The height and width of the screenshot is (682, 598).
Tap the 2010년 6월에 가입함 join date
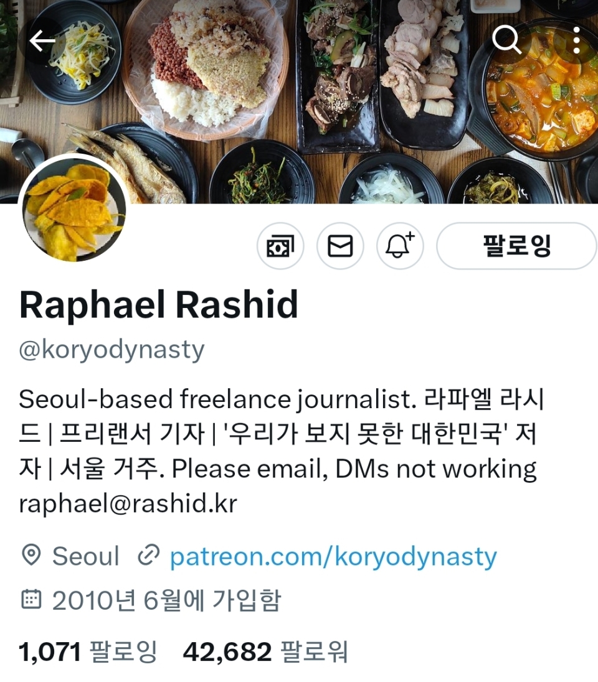(x=166, y=600)
